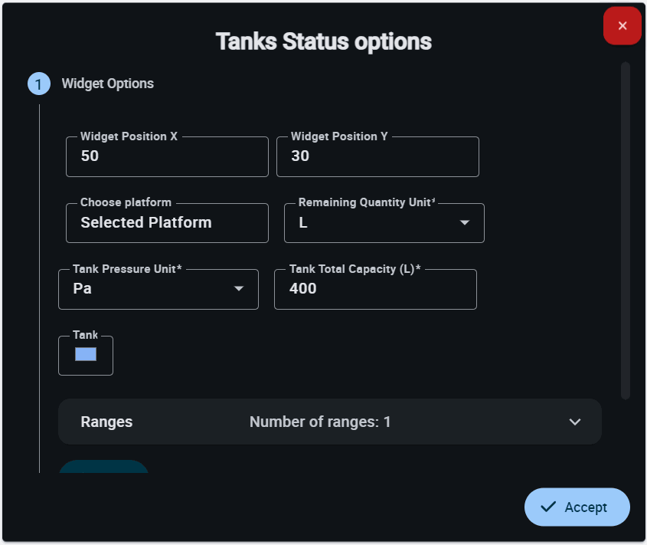
Task: Click the dialog's vertical scrollbar
Action: (626, 230)
